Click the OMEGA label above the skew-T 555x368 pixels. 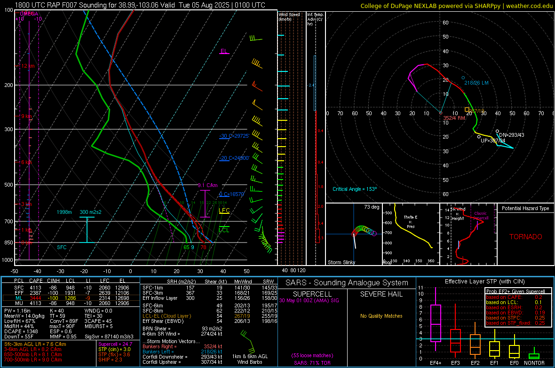coord(29,14)
